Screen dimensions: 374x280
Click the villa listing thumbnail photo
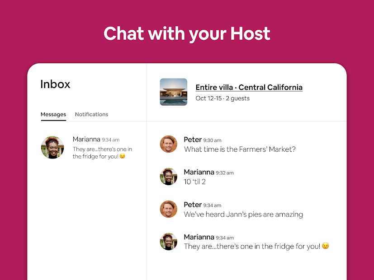coord(174,92)
